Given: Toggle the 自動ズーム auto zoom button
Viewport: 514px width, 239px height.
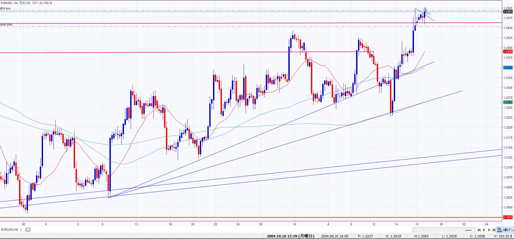Looking at the screenshot, I should (509, 230).
